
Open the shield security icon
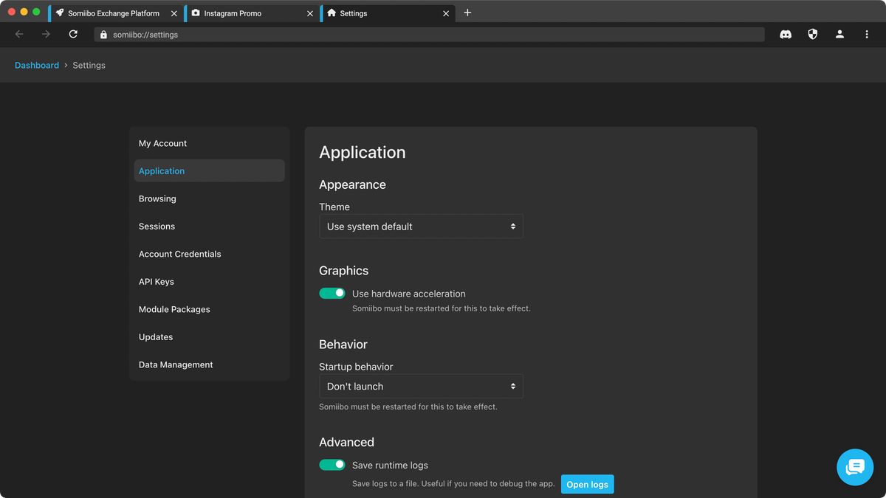click(x=813, y=34)
